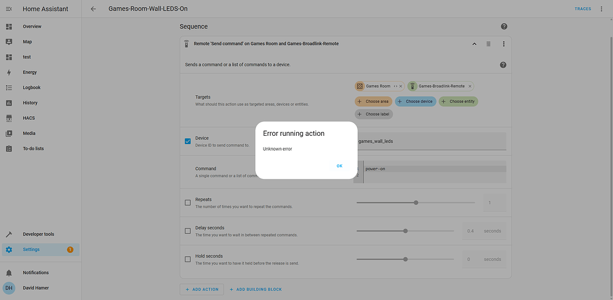
Task: Click the action drag handle grid icon
Action: tap(489, 44)
